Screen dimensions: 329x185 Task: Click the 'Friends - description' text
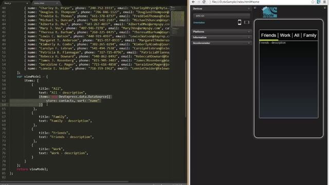click(272, 43)
